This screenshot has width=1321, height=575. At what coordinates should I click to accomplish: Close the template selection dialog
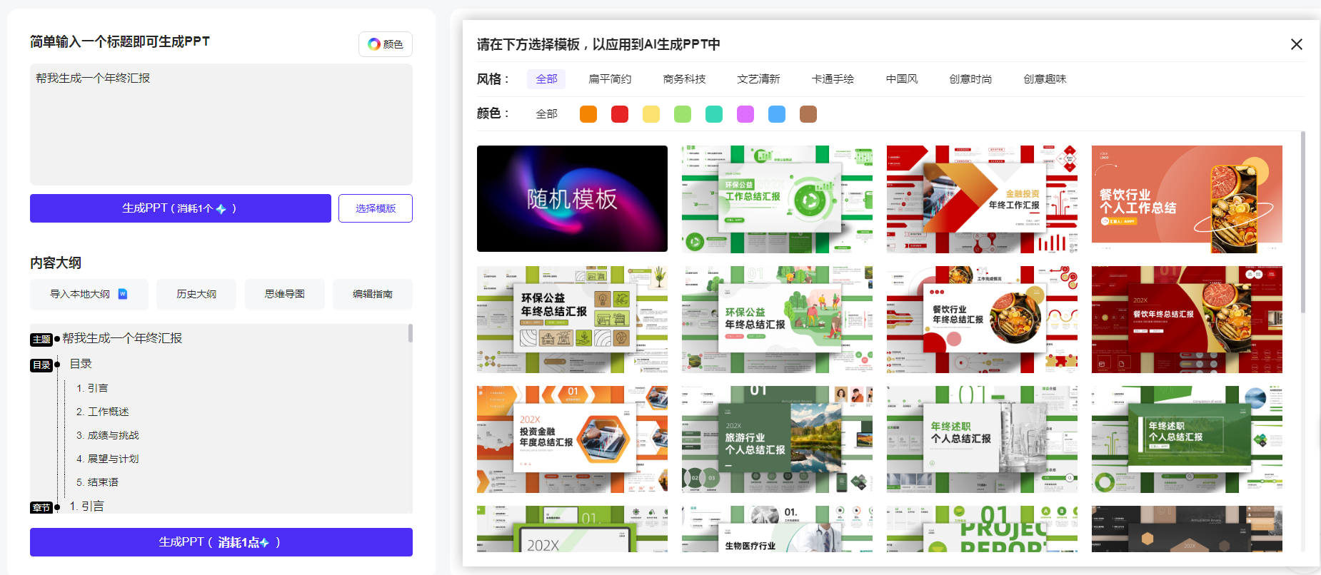1297,44
